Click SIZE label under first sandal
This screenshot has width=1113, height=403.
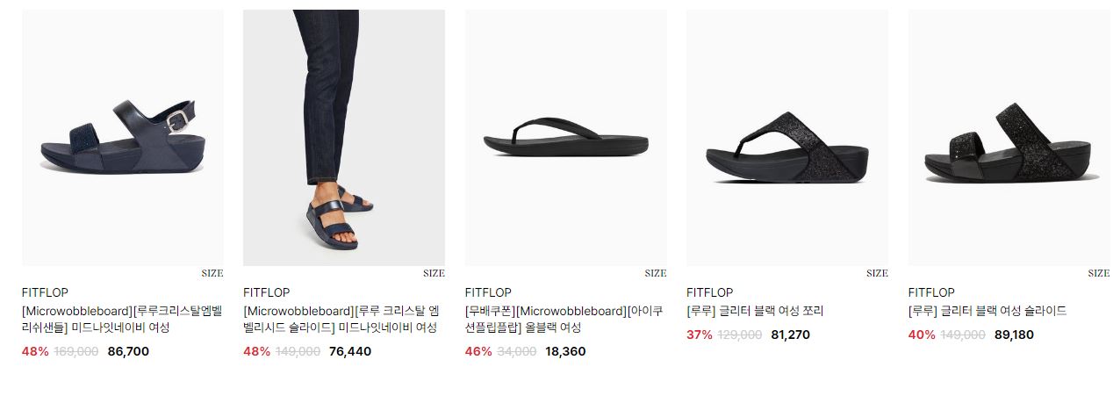(212, 273)
